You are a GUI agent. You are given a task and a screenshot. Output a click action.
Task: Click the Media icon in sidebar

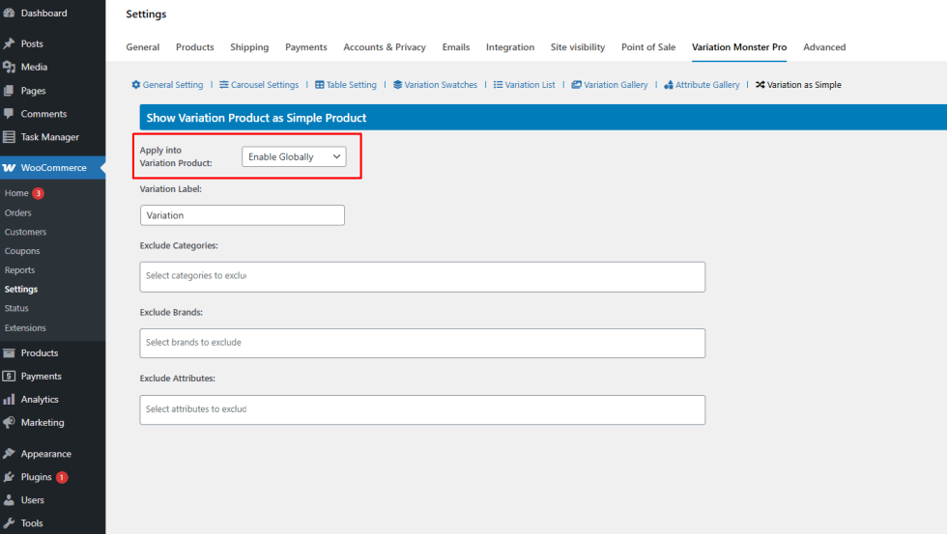point(9,67)
